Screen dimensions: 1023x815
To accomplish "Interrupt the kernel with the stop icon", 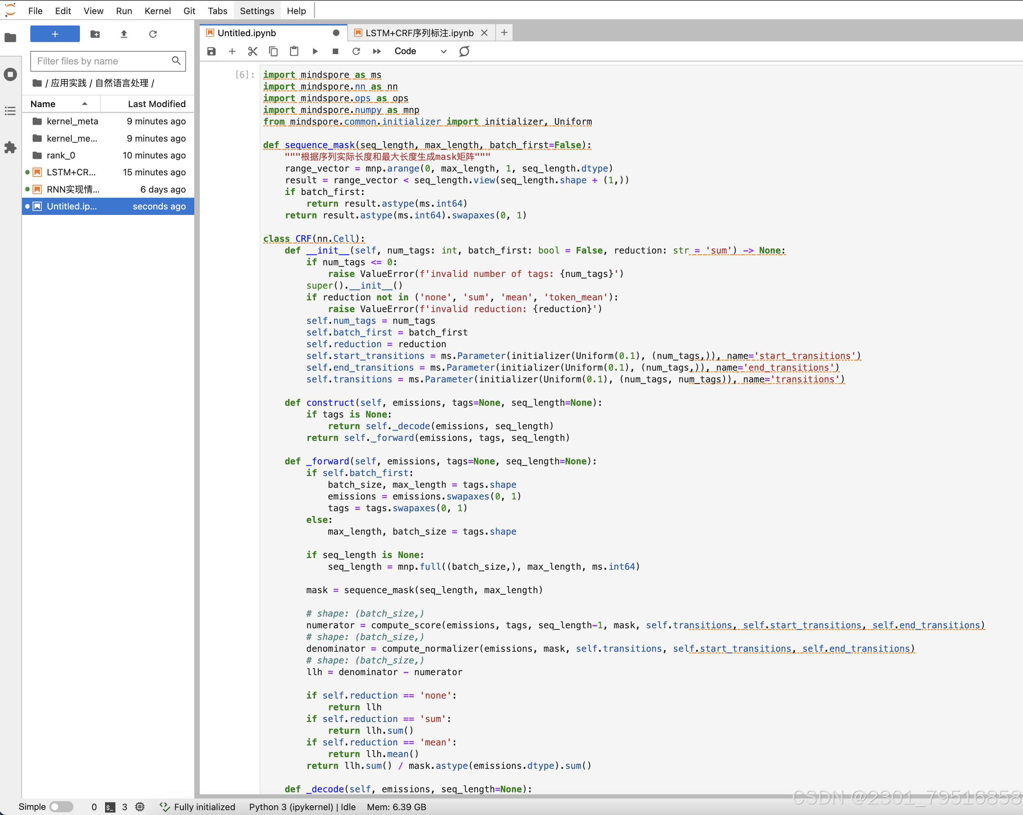I will pos(335,51).
